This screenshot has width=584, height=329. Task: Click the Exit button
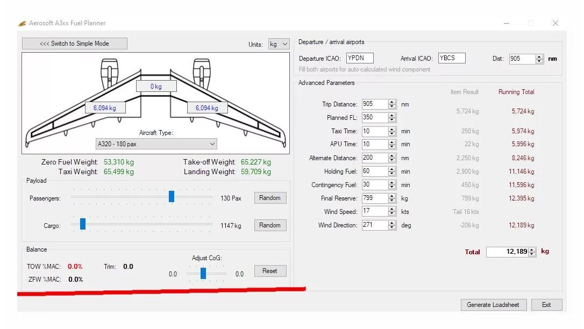[x=546, y=305]
